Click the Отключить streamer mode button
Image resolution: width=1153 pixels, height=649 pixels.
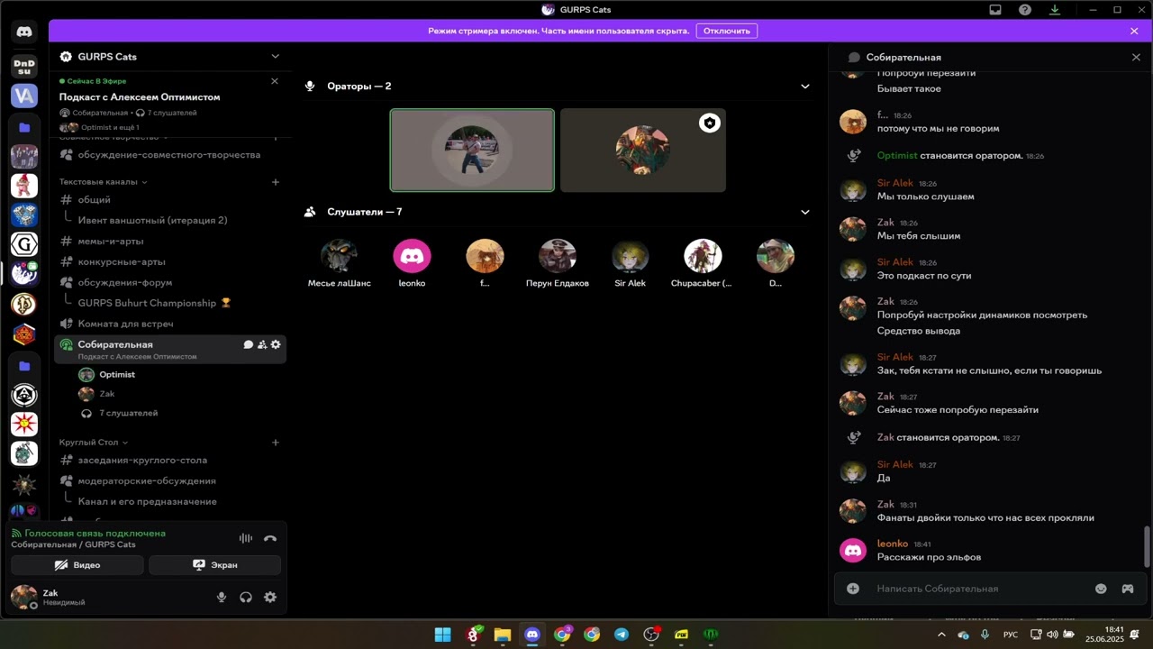(x=726, y=31)
